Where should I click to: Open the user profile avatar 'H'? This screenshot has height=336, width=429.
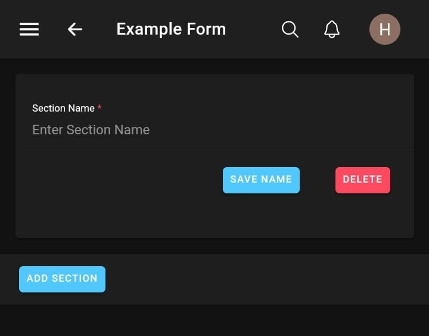[x=384, y=29]
